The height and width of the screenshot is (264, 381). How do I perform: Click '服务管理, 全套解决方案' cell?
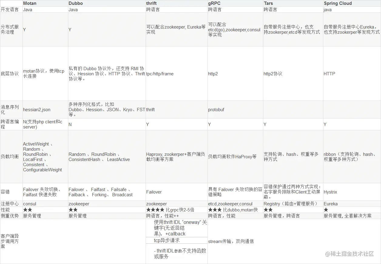point(348,216)
